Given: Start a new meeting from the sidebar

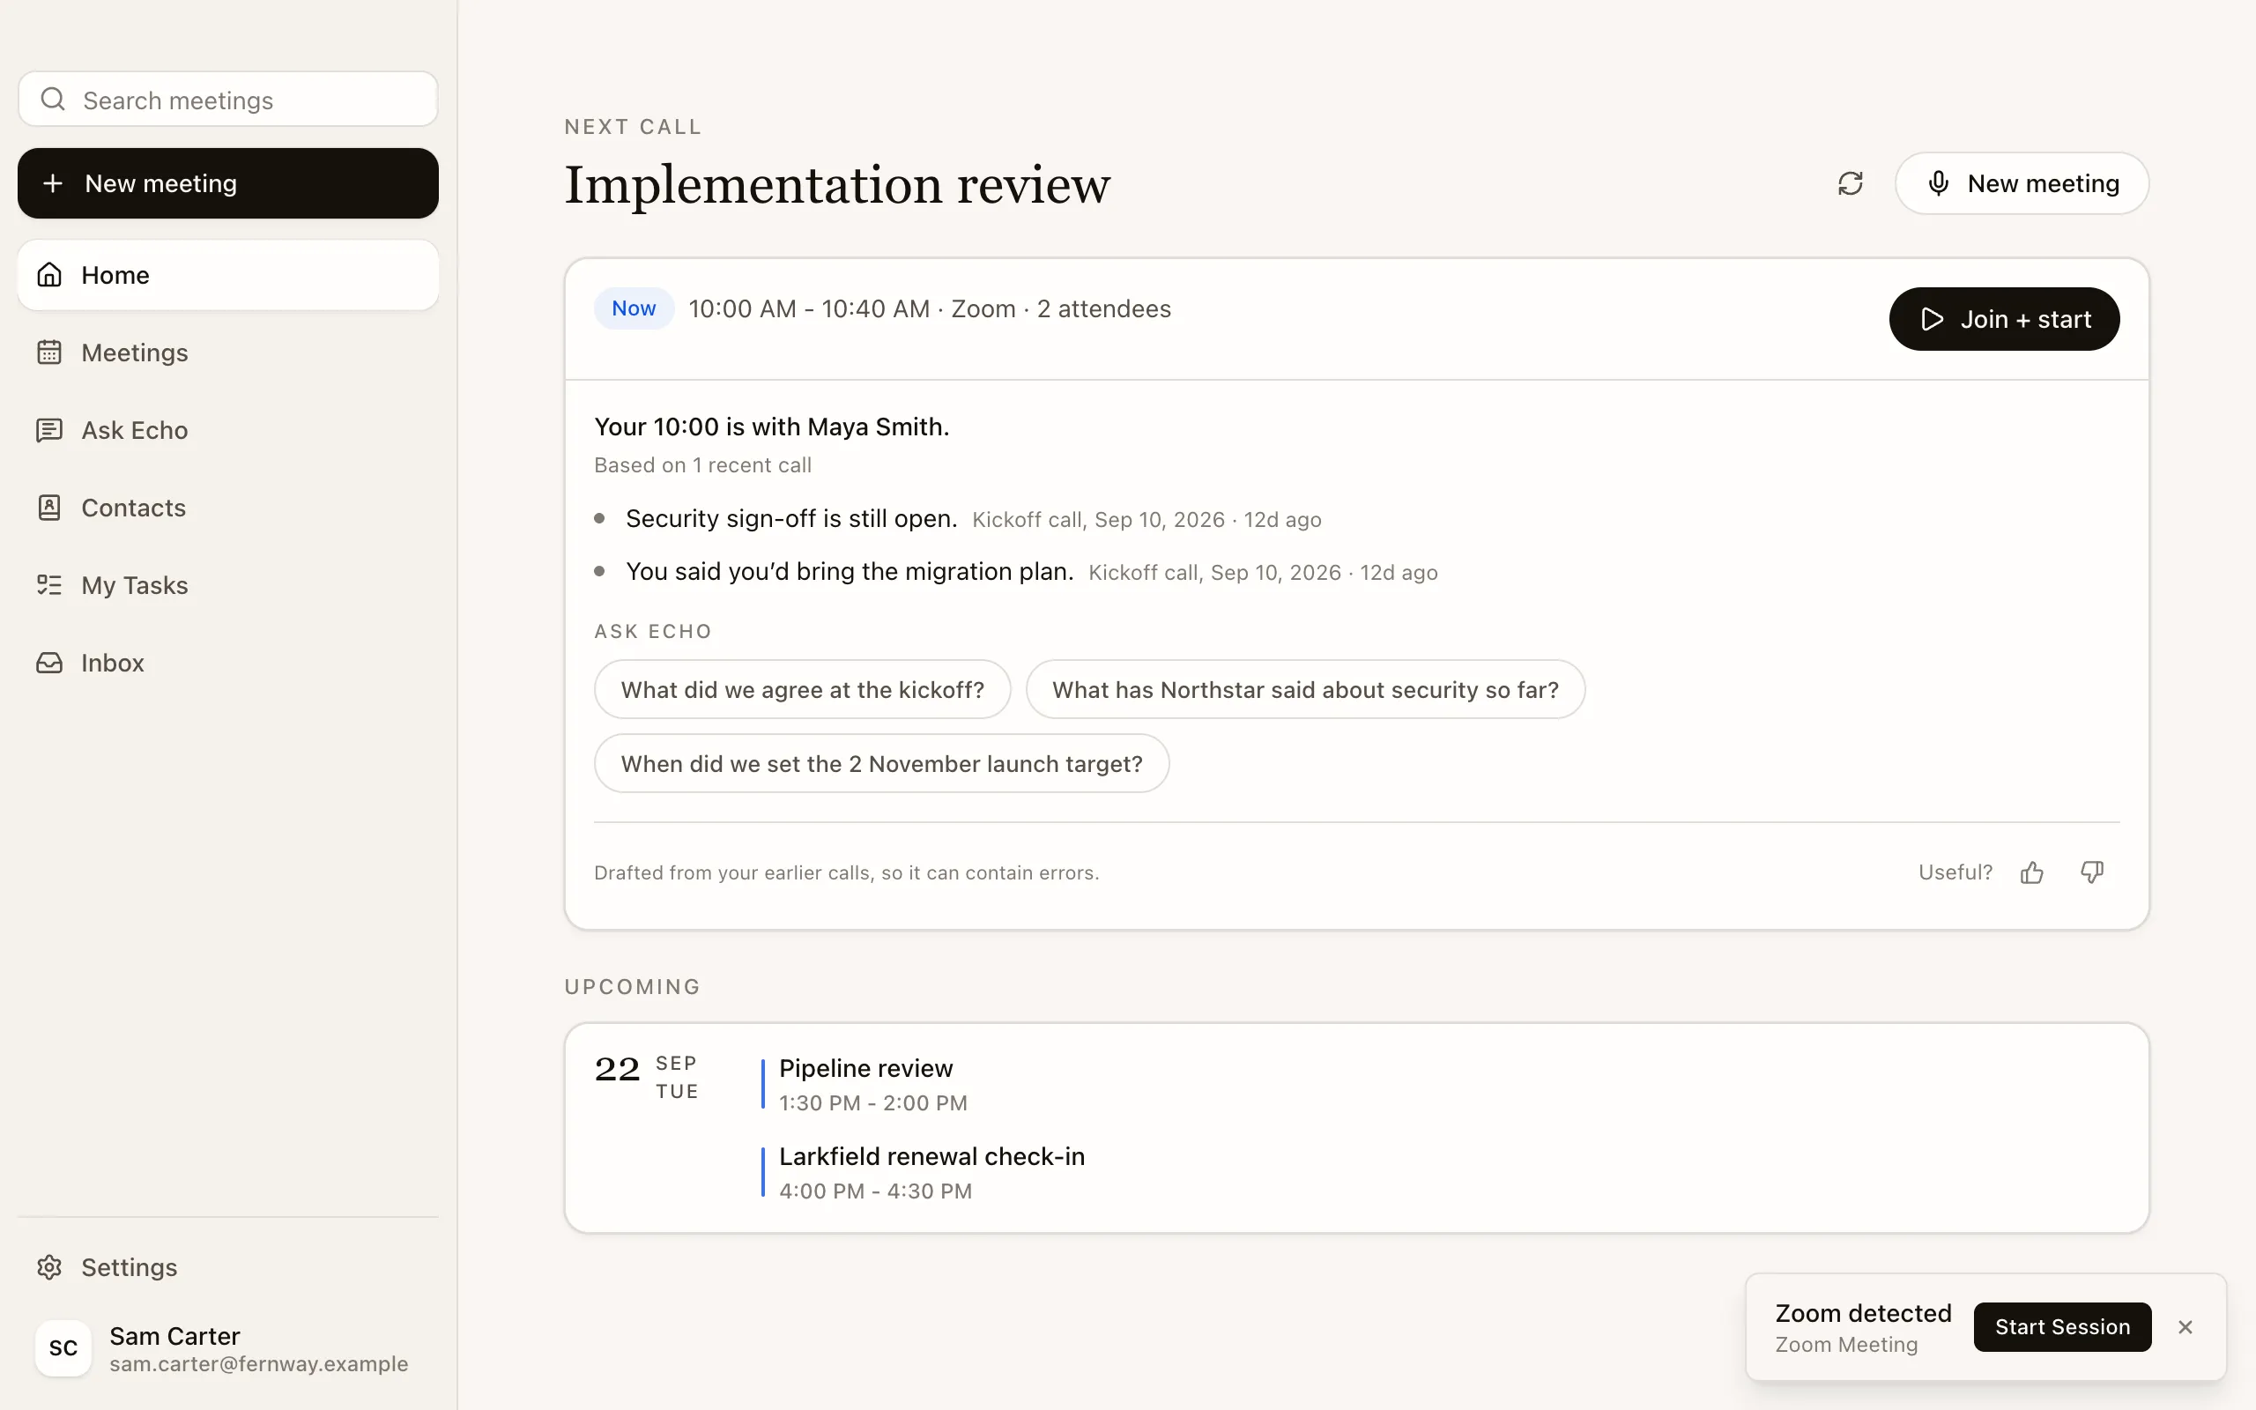Looking at the screenshot, I should [x=227, y=183].
